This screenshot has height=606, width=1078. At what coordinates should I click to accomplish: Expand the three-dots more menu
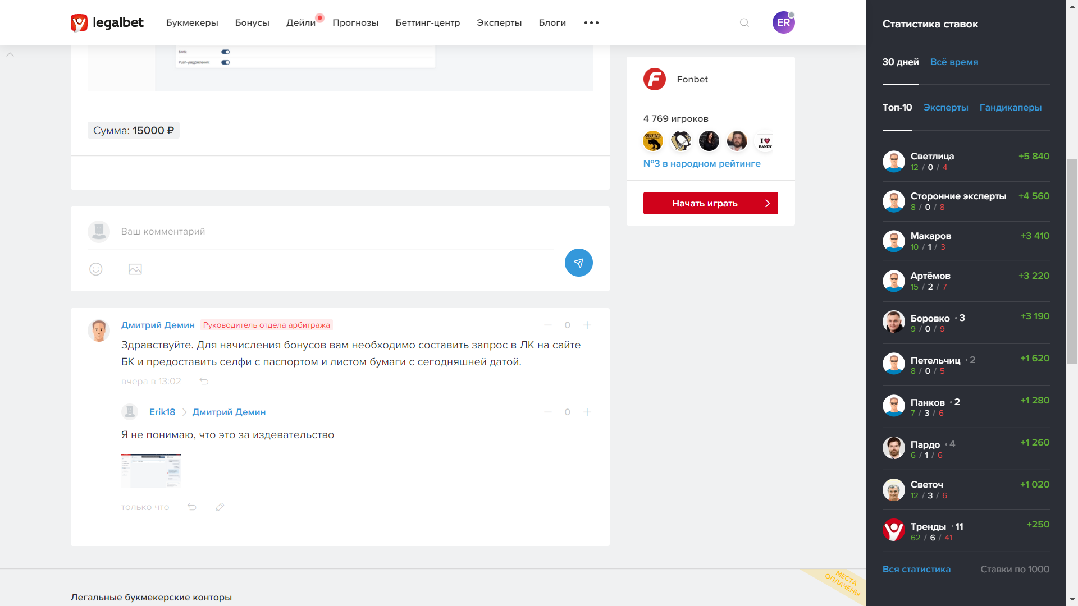click(591, 23)
